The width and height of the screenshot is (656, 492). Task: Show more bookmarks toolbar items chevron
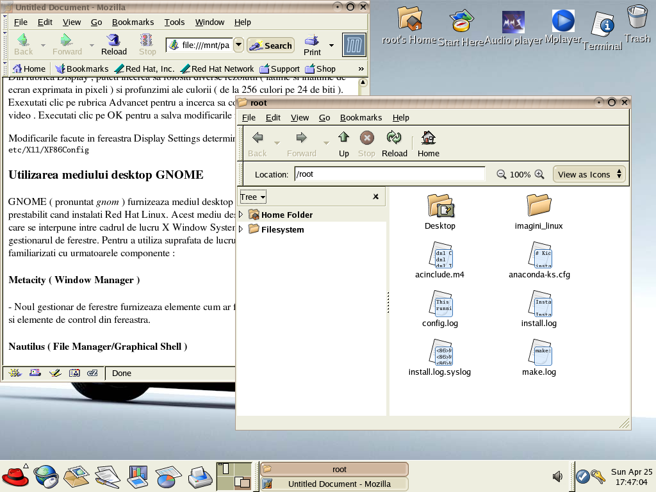point(361,69)
